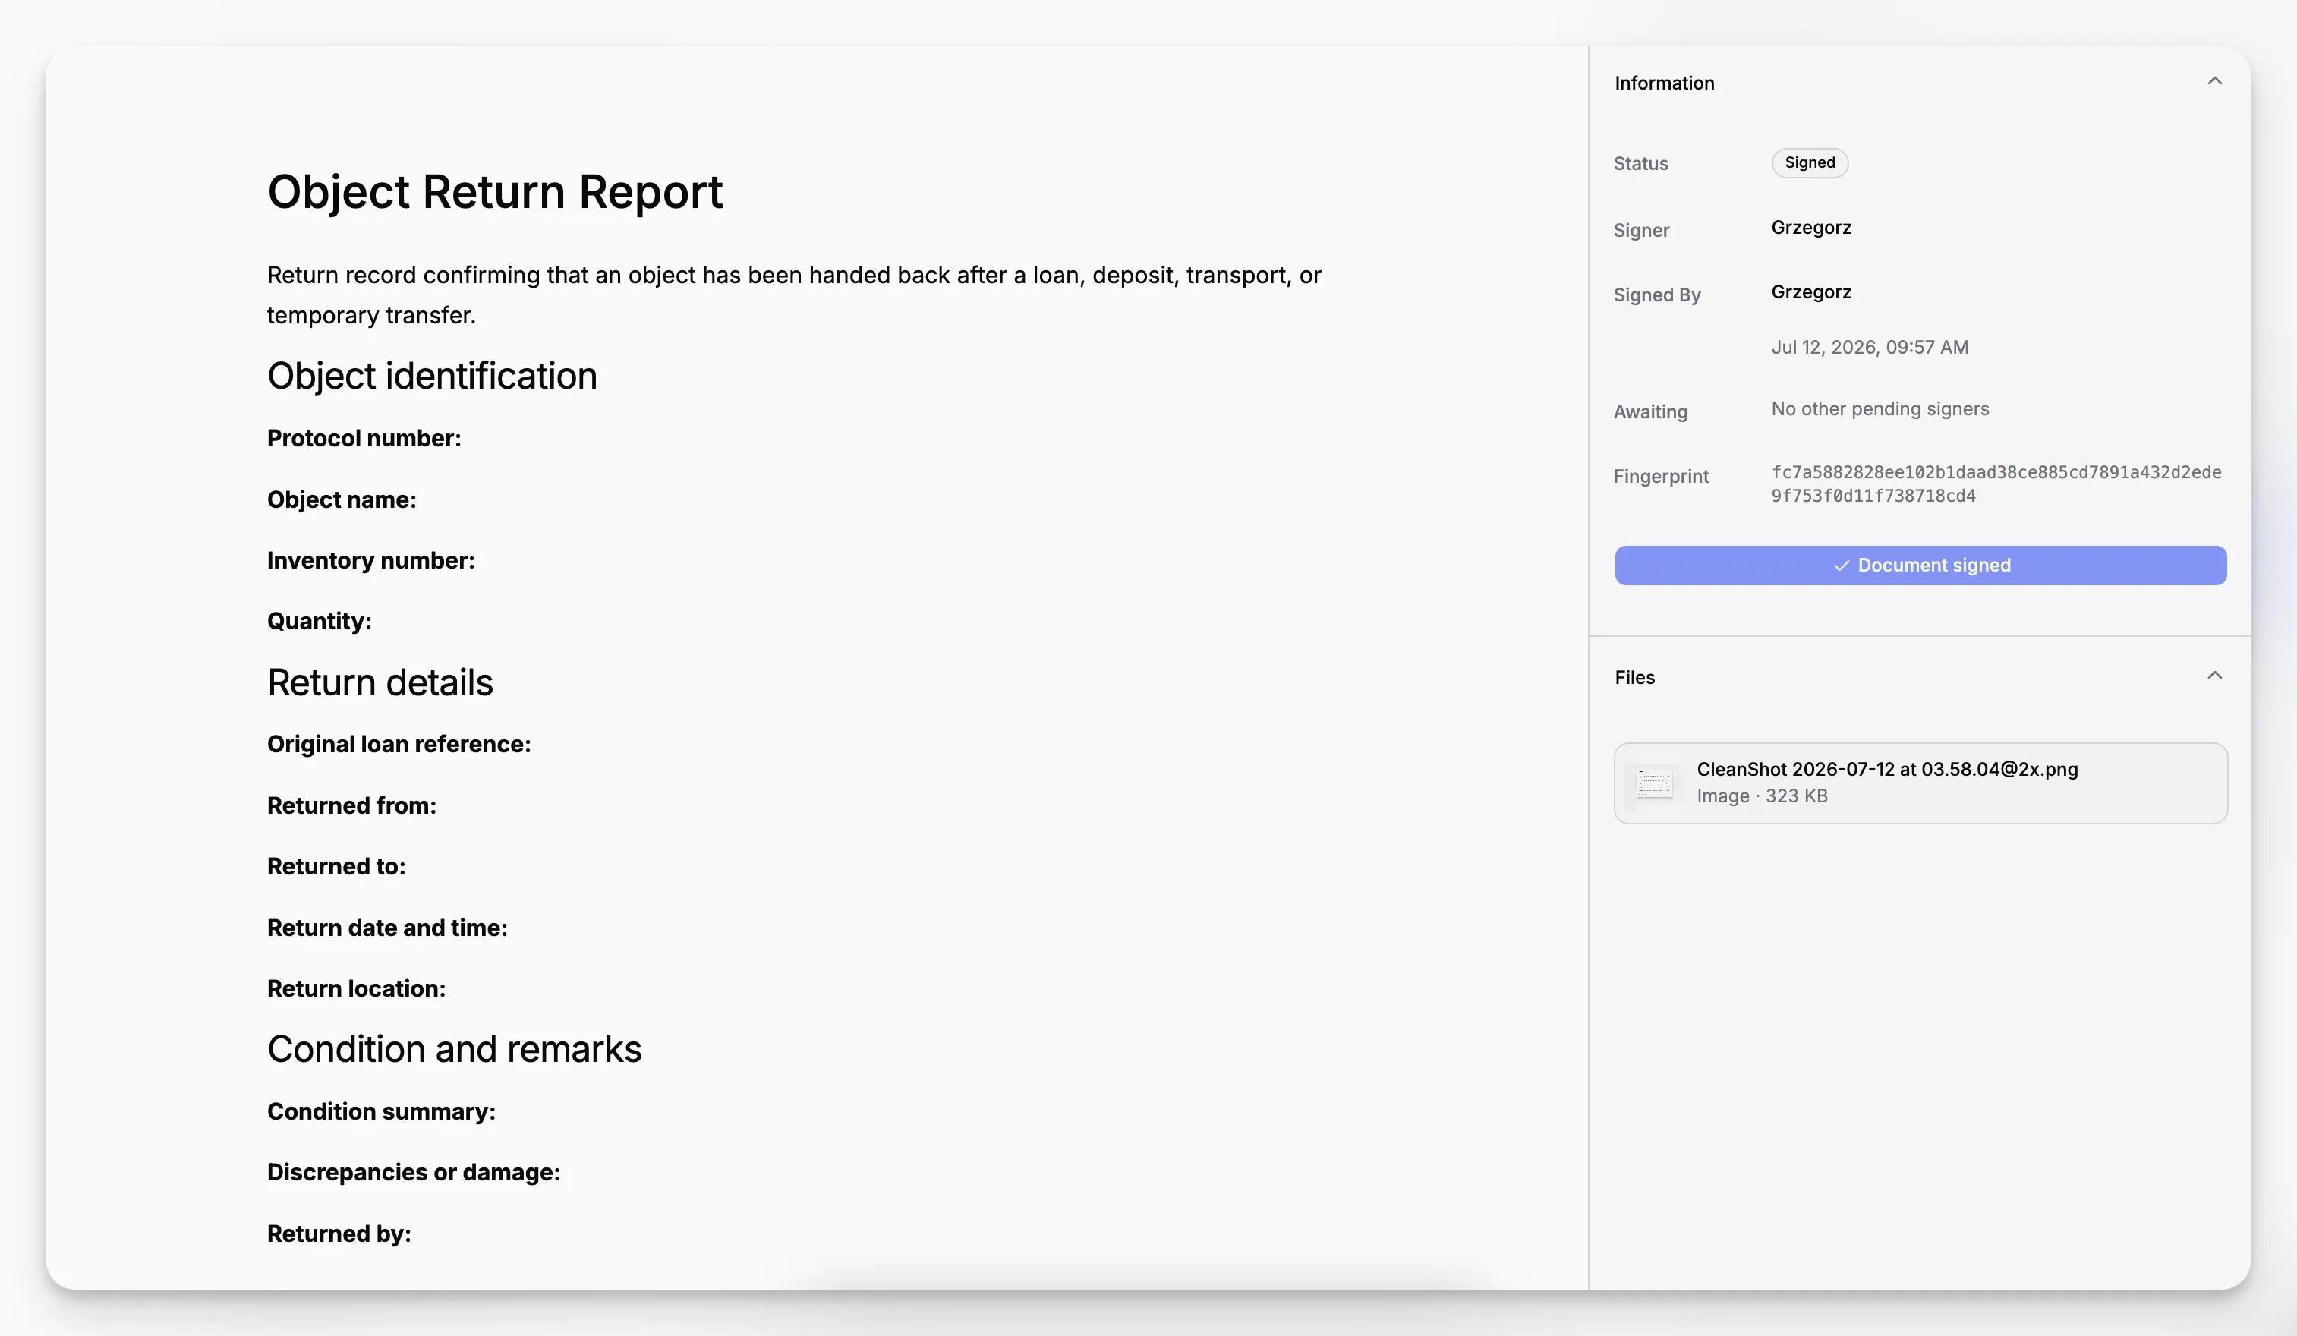2297x1336 pixels.
Task: Click the Fingerprint label
Action: (x=1661, y=476)
